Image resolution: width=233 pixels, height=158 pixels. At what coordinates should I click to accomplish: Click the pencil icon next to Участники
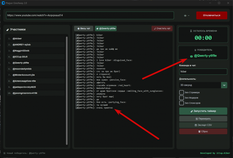(x=8, y=30)
